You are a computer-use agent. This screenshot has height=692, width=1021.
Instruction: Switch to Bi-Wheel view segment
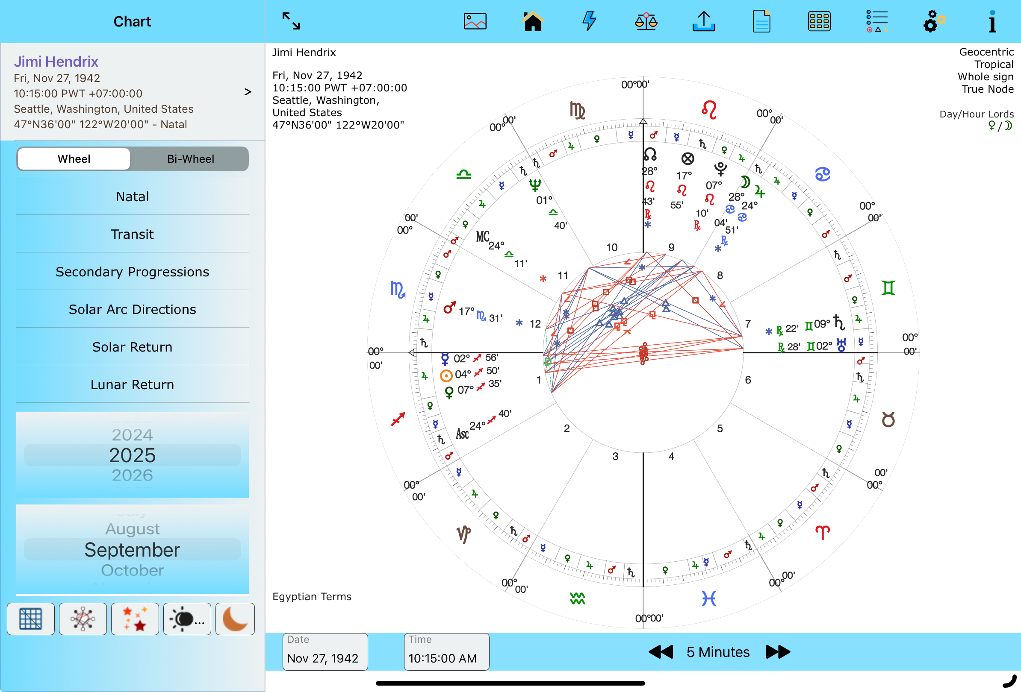[x=190, y=159]
